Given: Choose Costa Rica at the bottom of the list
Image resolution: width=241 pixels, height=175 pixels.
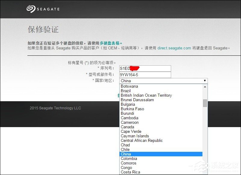Looking at the screenshot, I should click(x=130, y=172).
